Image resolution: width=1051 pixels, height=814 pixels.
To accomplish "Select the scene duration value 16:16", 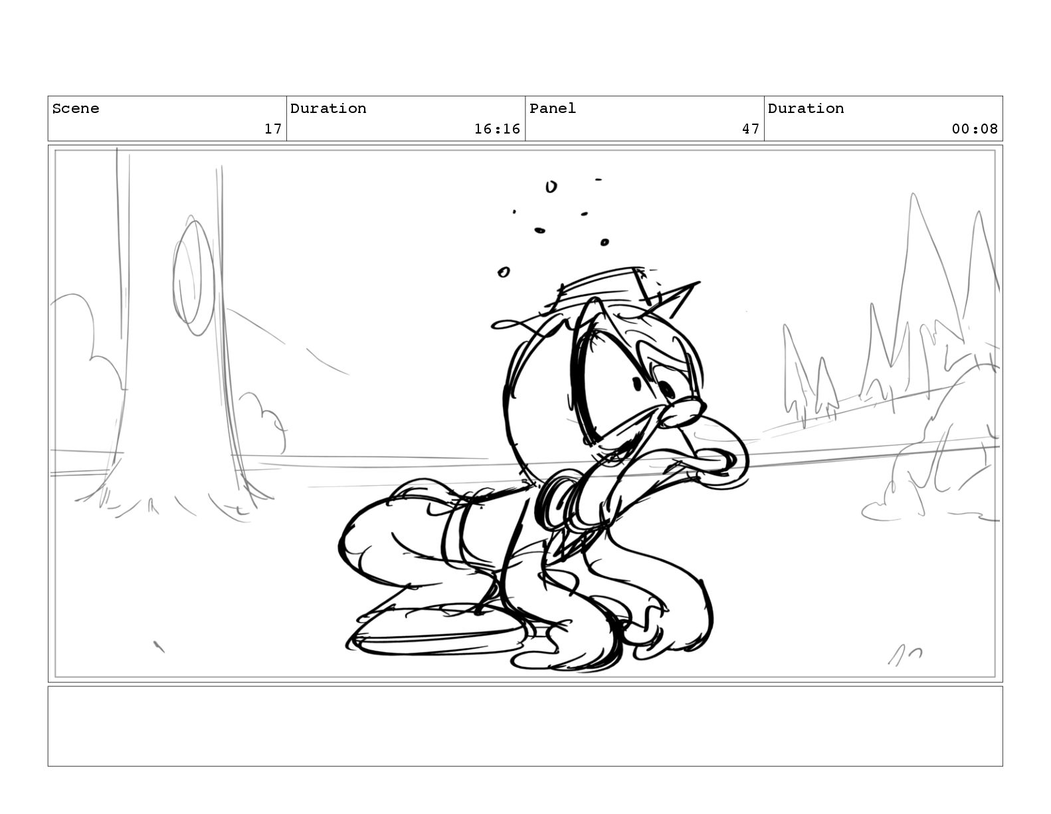I will 497,129.
